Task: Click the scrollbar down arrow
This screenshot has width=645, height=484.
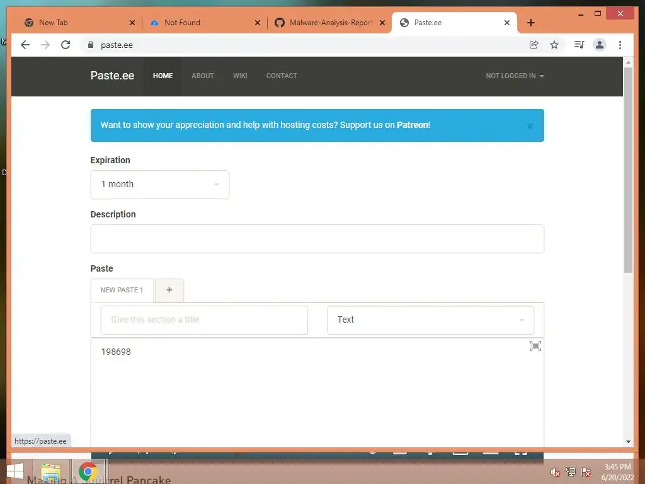Action: pos(628,442)
